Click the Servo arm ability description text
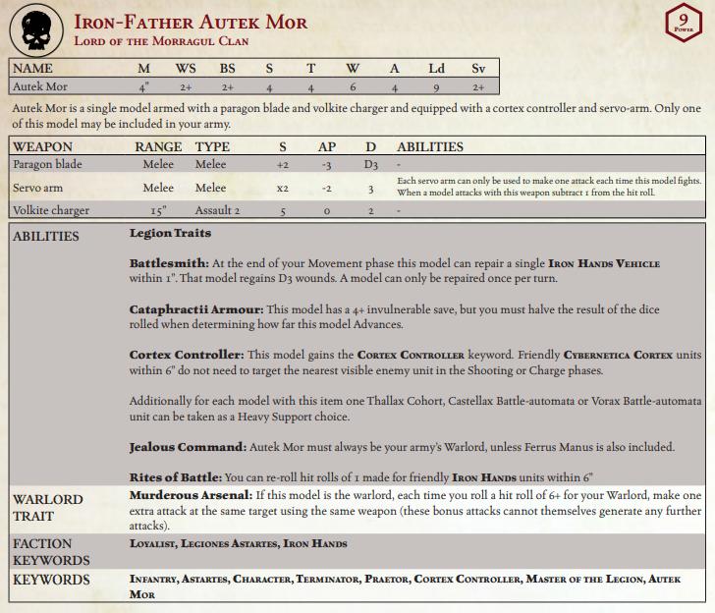 (549, 187)
